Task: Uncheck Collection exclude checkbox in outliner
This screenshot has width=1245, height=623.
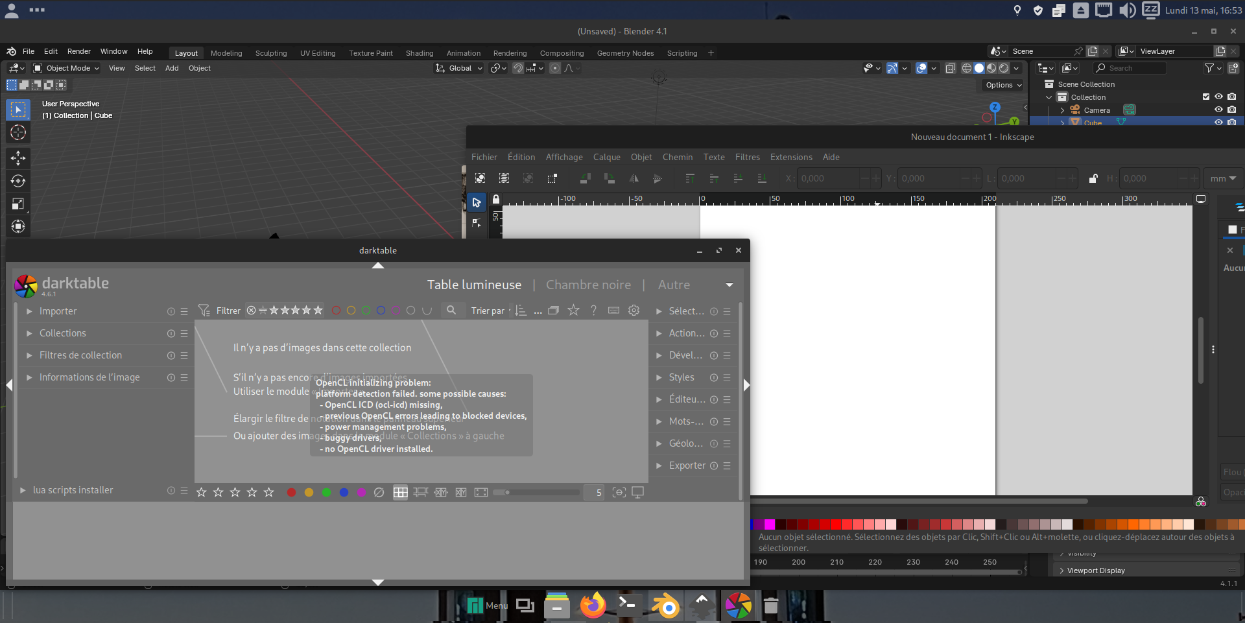Action: click(1206, 97)
